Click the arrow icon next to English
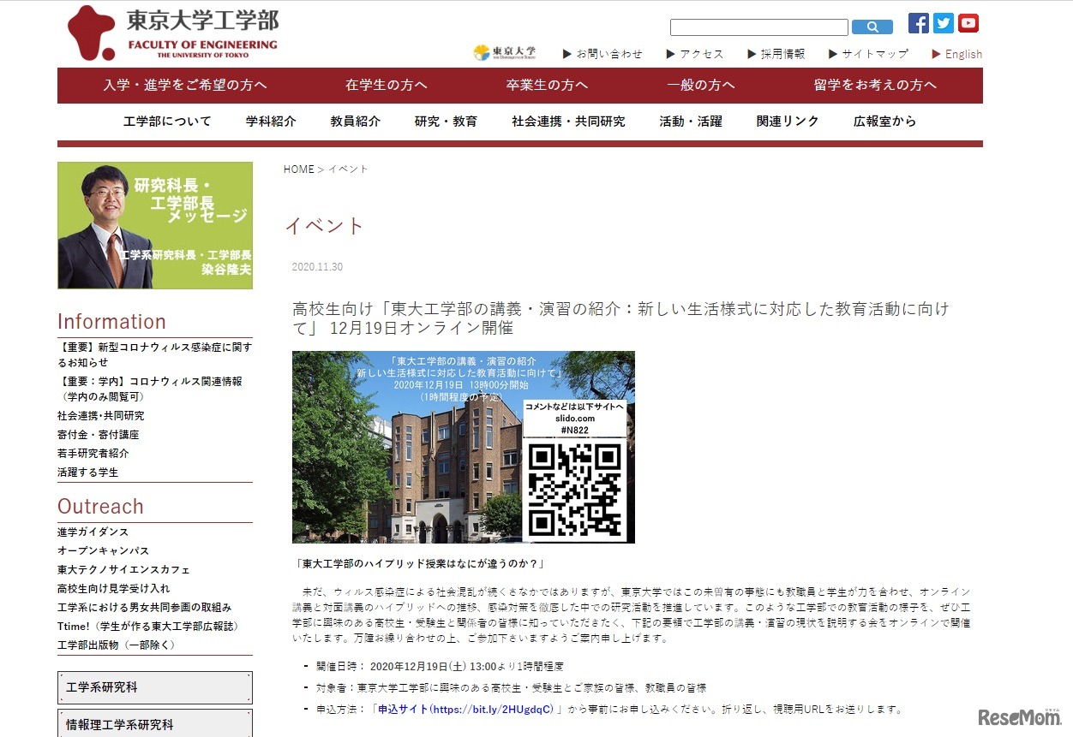 pos(934,54)
